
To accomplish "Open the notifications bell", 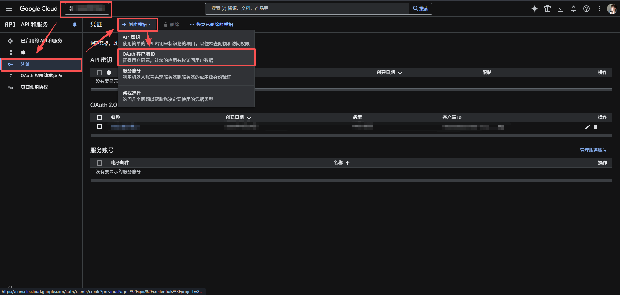I will pyautogui.click(x=573, y=9).
